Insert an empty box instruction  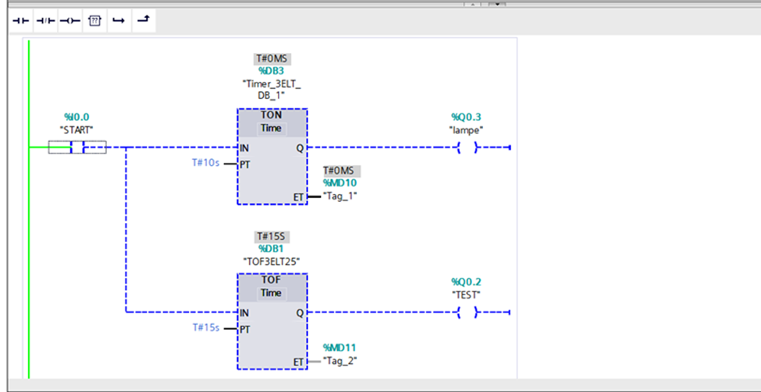click(x=94, y=21)
